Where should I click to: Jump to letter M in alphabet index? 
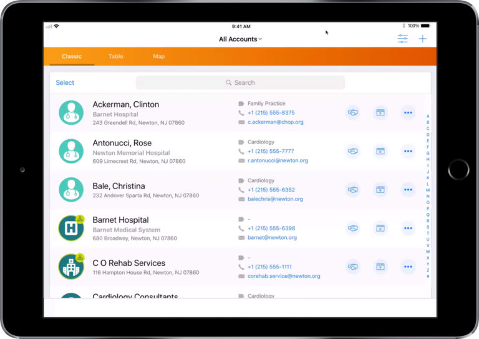pyautogui.click(x=428, y=190)
